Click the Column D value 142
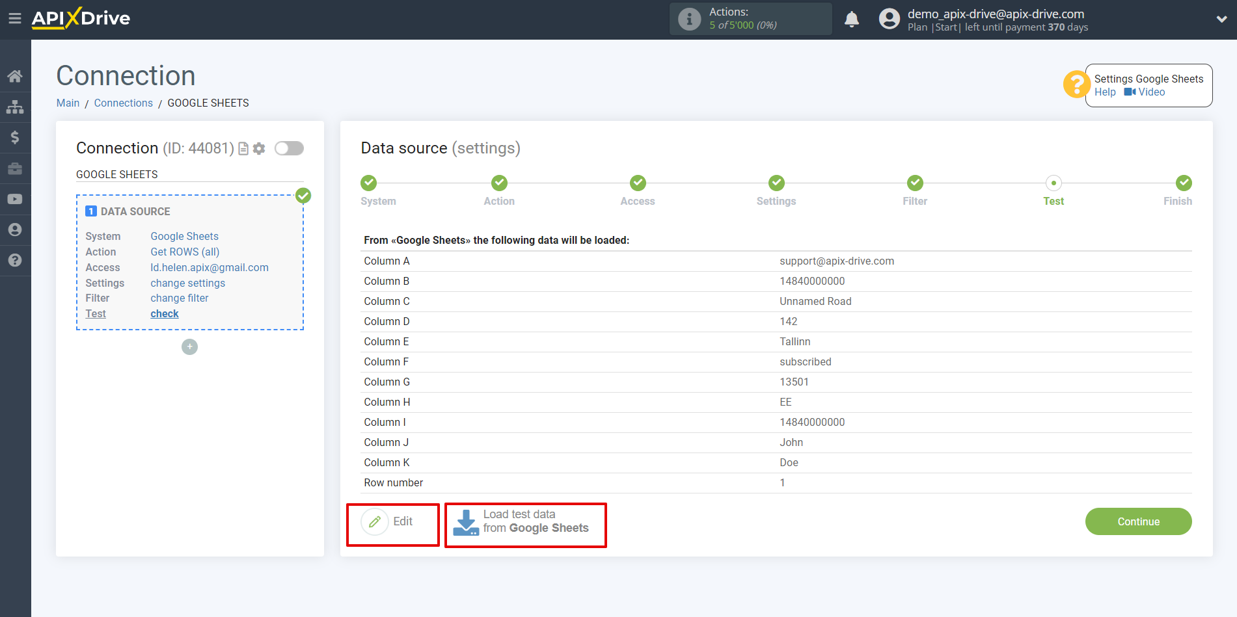 (788, 322)
